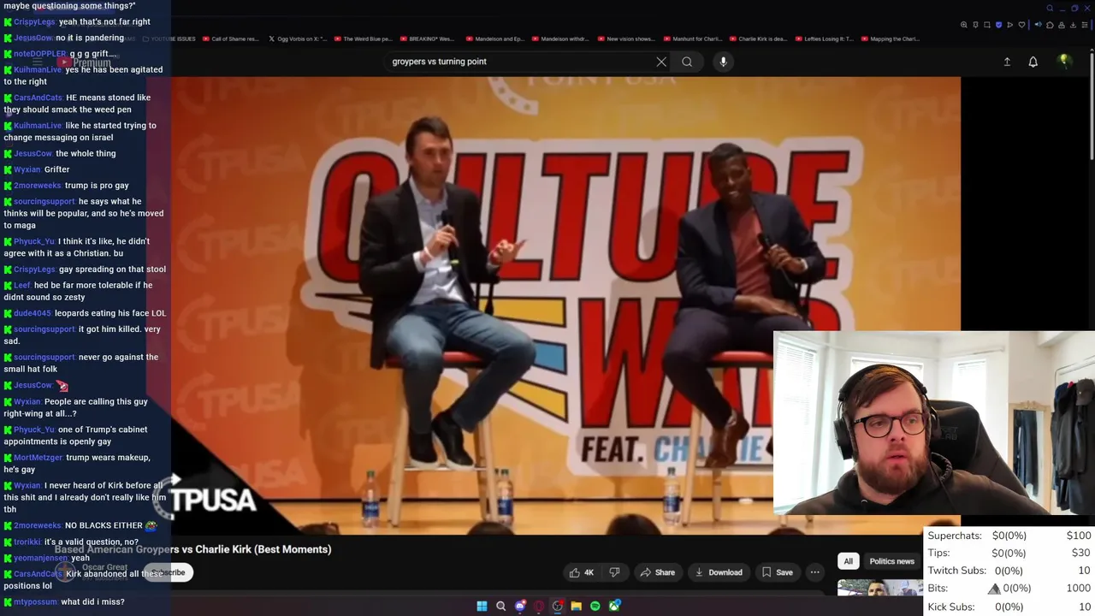Save the video to a playlist
Viewport: 1095px width, 616px height.
point(777,572)
